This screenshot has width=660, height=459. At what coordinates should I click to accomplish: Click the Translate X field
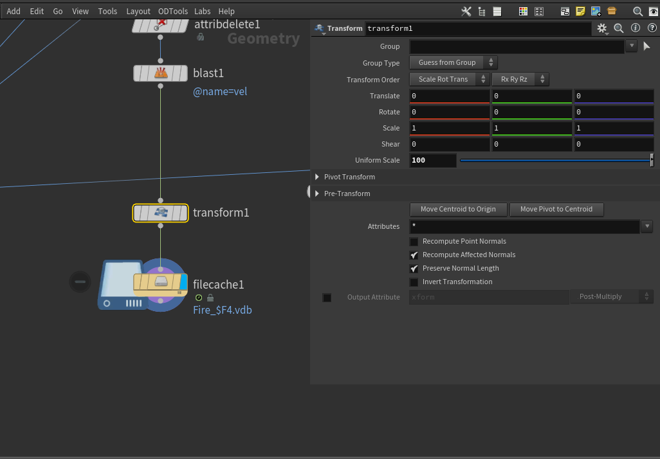click(x=450, y=96)
